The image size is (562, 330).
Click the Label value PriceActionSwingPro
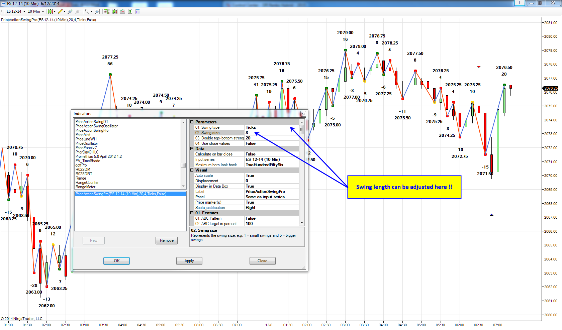click(x=272, y=192)
